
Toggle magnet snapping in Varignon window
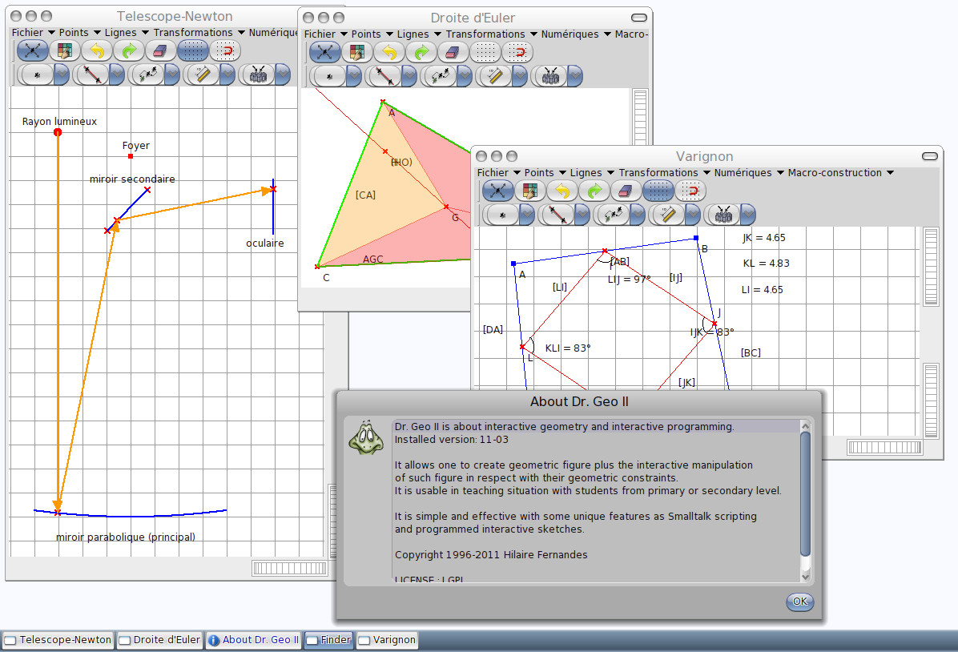click(690, 191)
